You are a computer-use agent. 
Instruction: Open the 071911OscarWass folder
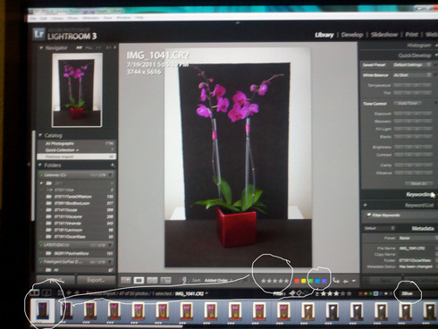77,237
